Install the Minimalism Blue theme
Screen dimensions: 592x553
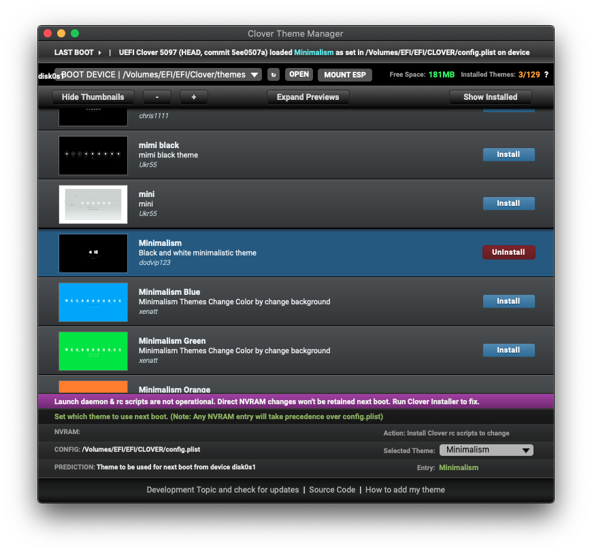[508, 301]
